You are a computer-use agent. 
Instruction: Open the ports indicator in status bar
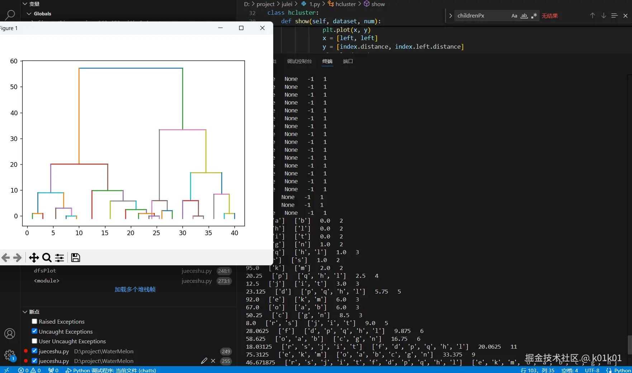point(53,370)
